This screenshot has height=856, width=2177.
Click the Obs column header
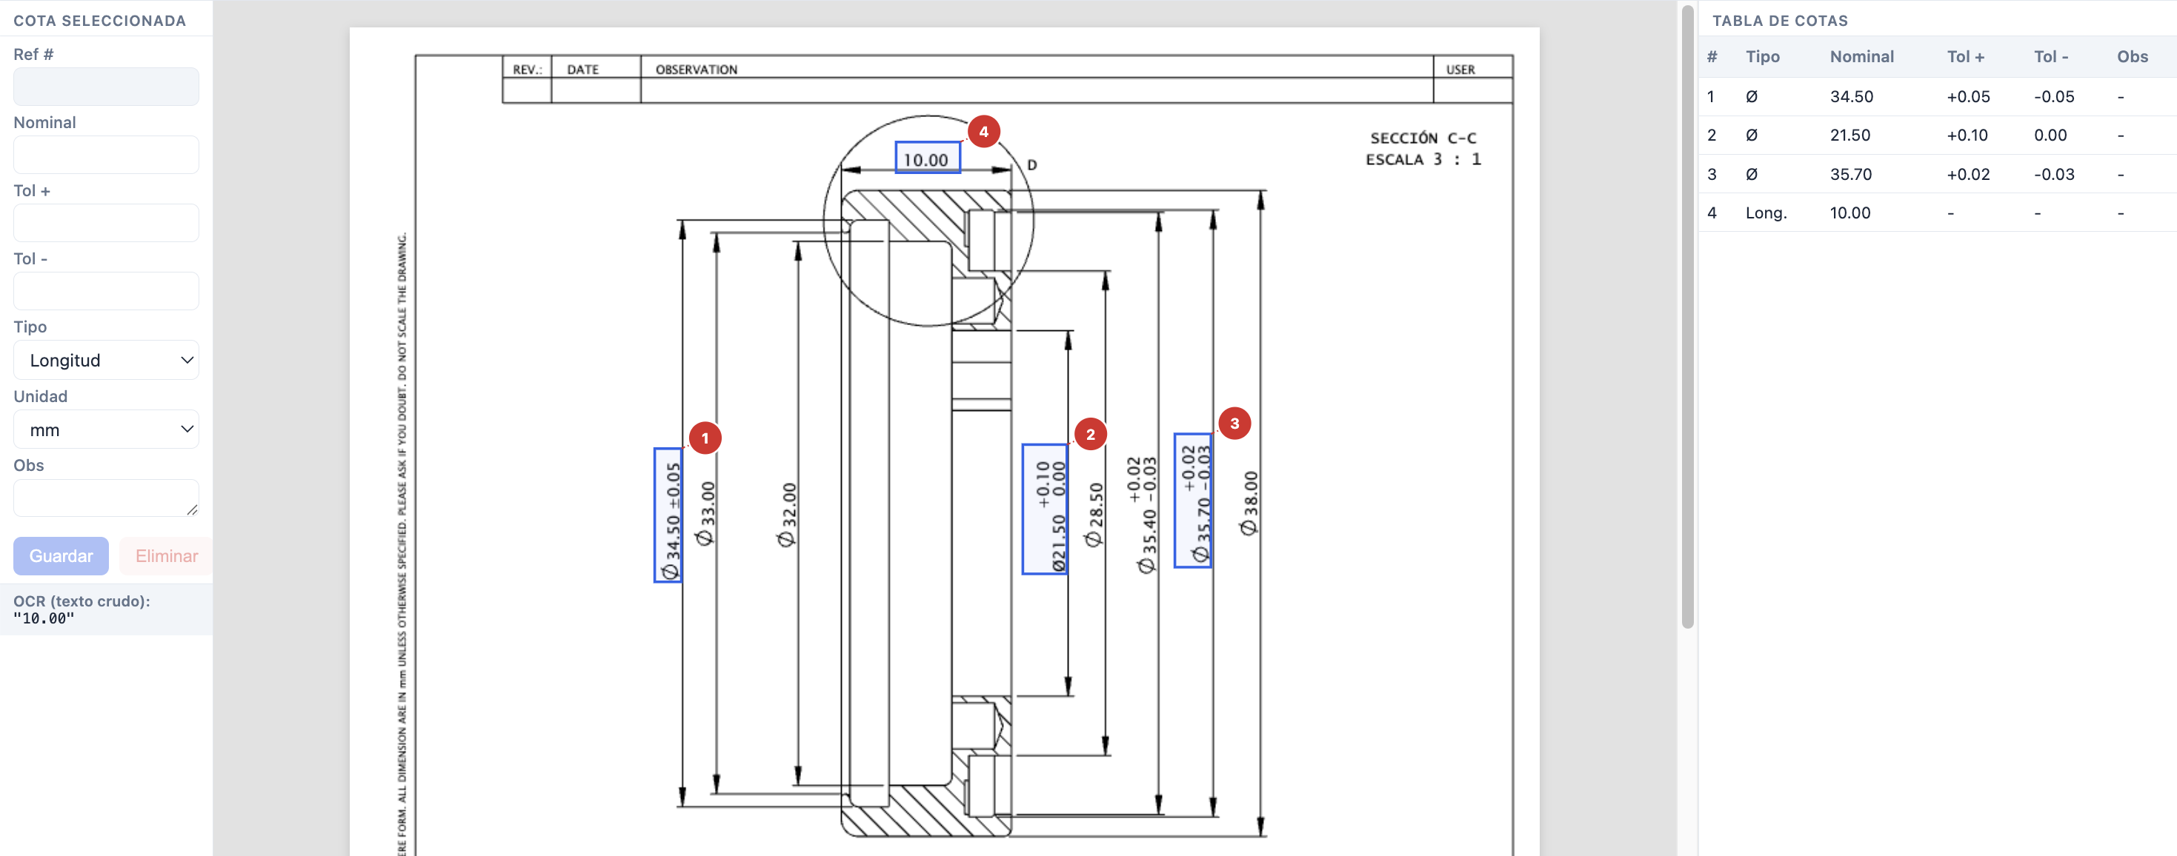[x=2133, y=56]
